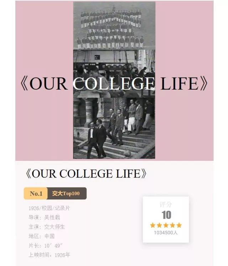The width and height of the screenshot is (228, 266).
Task: Select the third gold rating star
Action: pyautogui.click(x=166, y=225)
